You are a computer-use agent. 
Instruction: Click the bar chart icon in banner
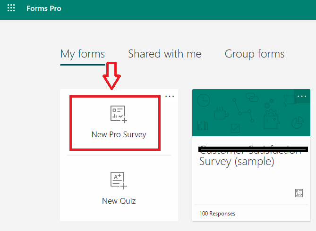pyautogui.click(x=203, y=125)
